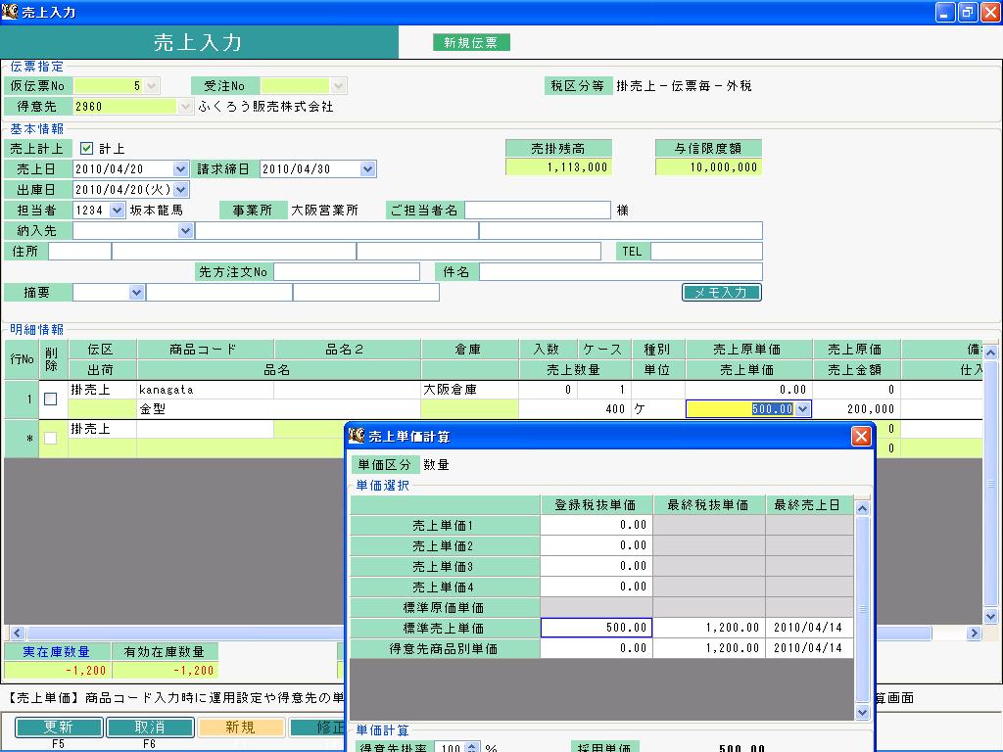Click 単価選択 list scroll-up arrow

pos(862,509)
